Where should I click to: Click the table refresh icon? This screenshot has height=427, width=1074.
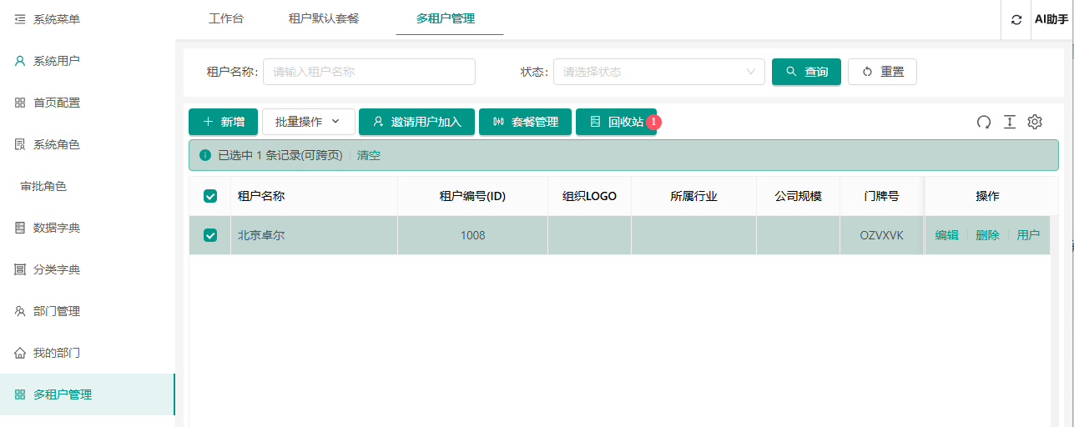coord(984,122)
